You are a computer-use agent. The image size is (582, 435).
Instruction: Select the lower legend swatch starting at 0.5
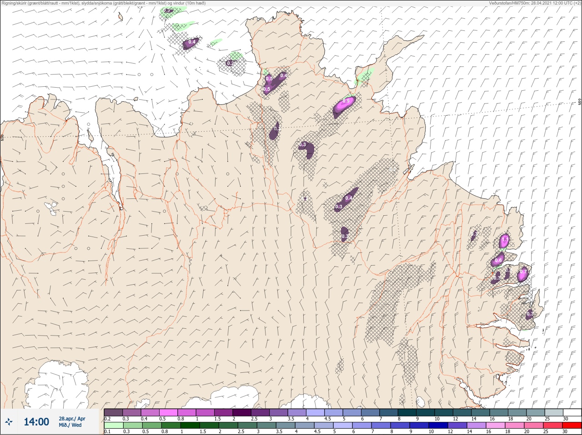(152, 425)
